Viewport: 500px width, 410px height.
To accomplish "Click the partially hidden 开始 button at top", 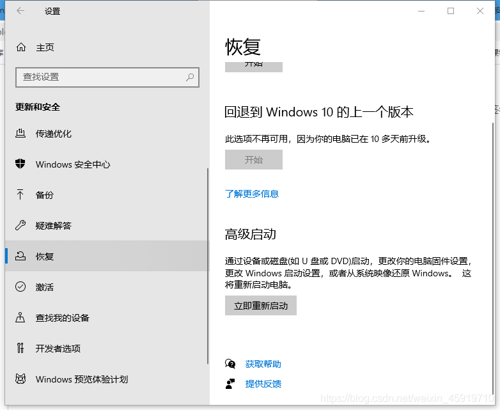I will [x=253, y=67].
